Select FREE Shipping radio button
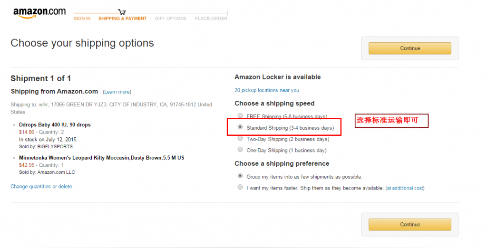 coord(240,116)
